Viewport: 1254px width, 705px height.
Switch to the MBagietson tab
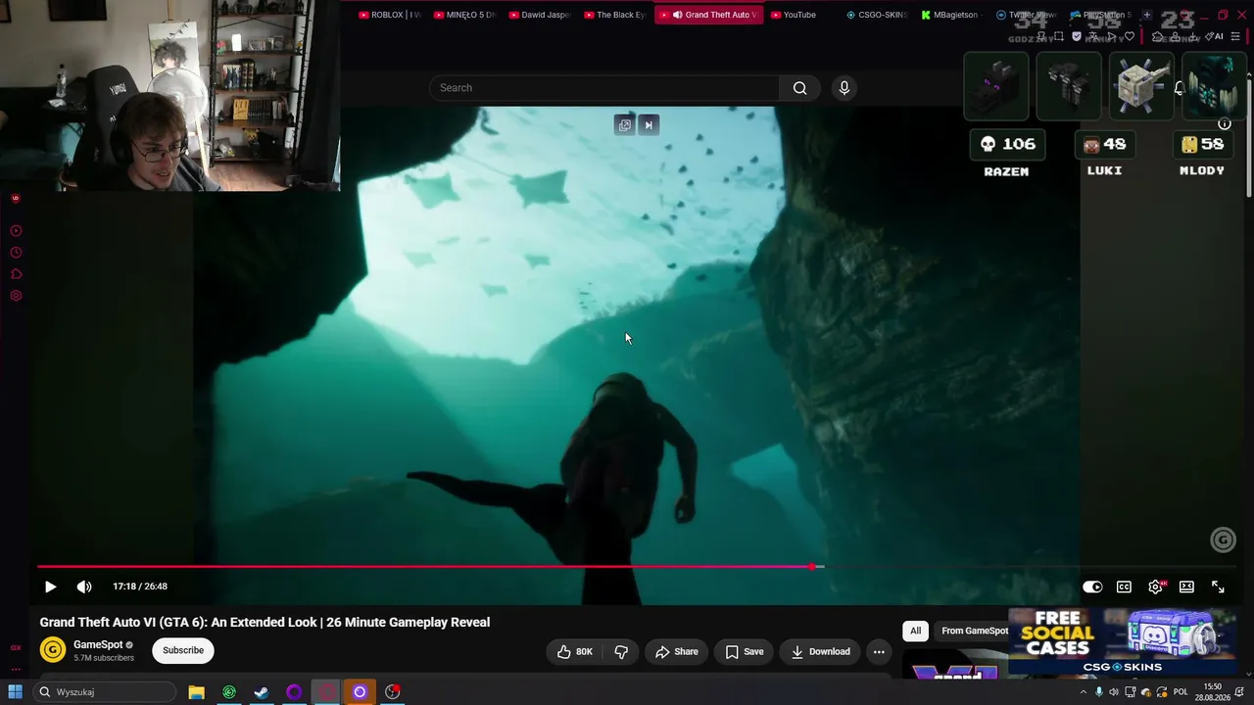point(950,15)
